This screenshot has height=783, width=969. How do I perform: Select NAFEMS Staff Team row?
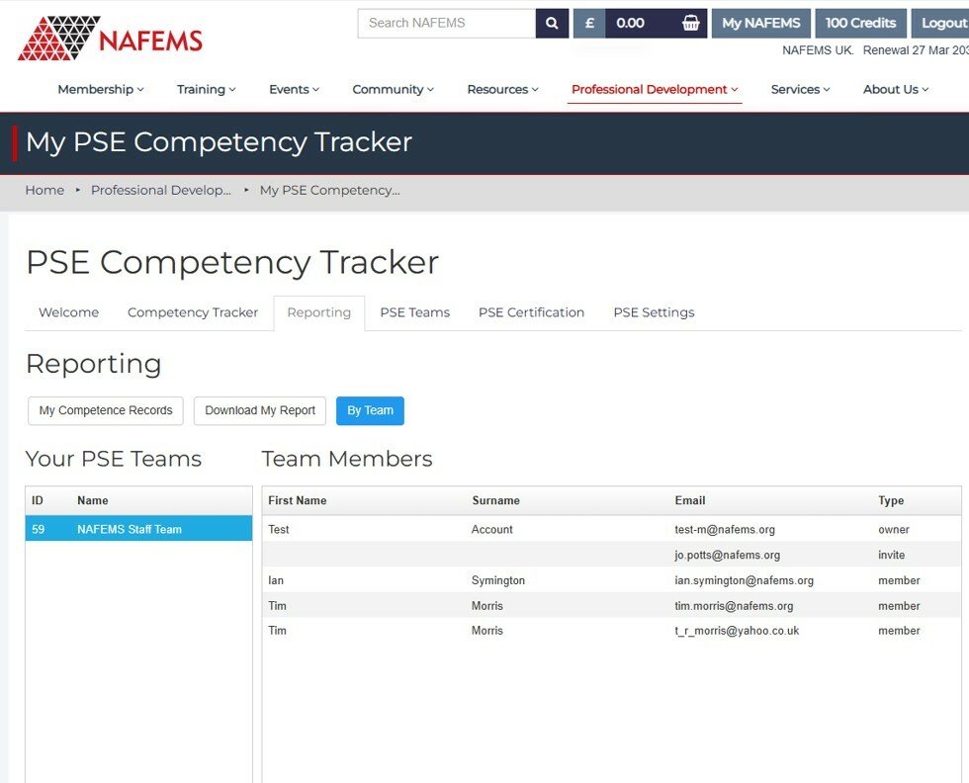click(x=138, y=529)
